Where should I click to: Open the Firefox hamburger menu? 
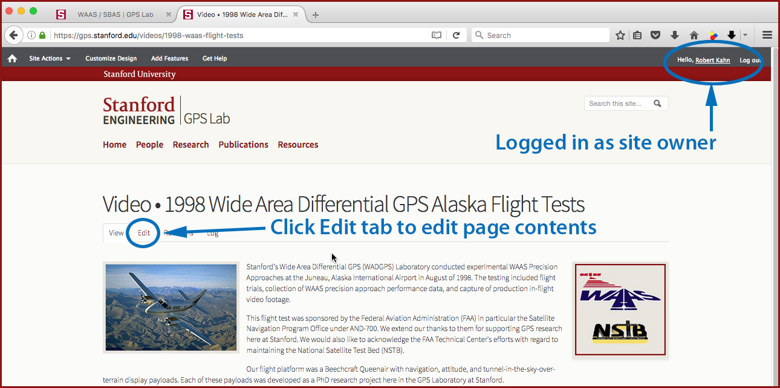pyautogui.click(x=767, y=35)
